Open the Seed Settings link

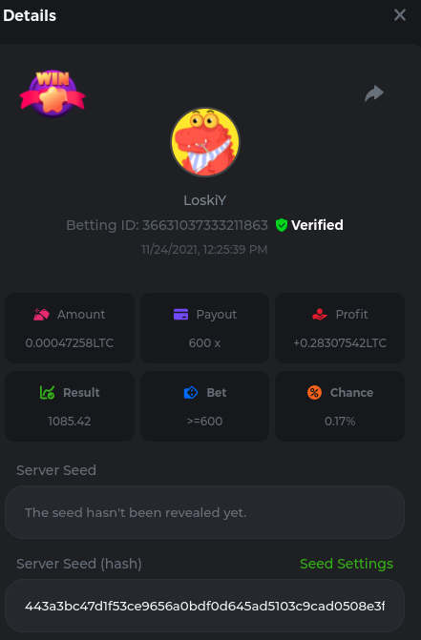click(347, 564)
